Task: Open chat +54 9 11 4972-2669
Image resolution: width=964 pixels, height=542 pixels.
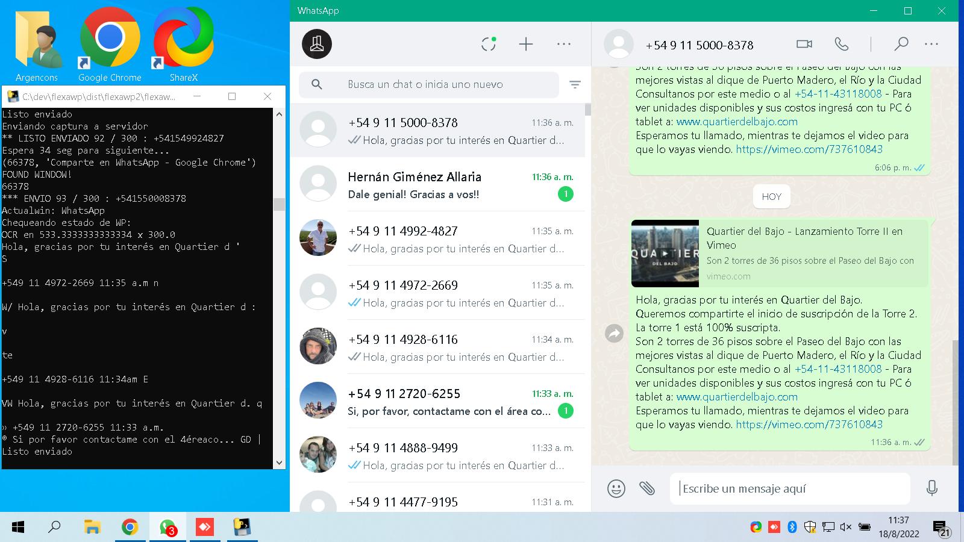Action: (437, 293)
